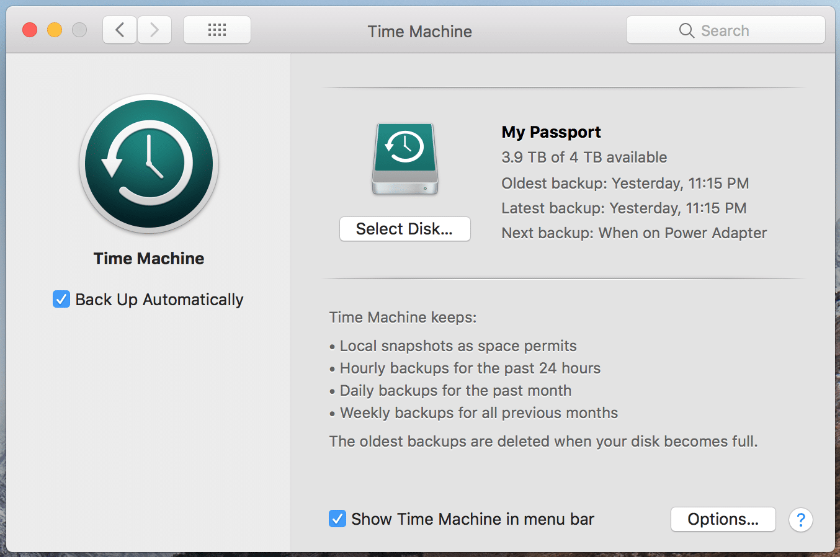Screen dimensions: 840x557
Task: Click the Next backup status text
Action: click(634, 233)
